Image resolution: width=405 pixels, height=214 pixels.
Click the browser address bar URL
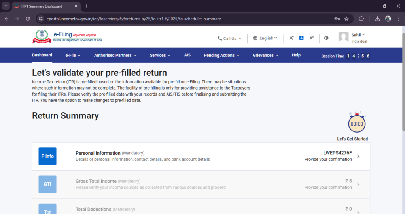coord(134,19)
